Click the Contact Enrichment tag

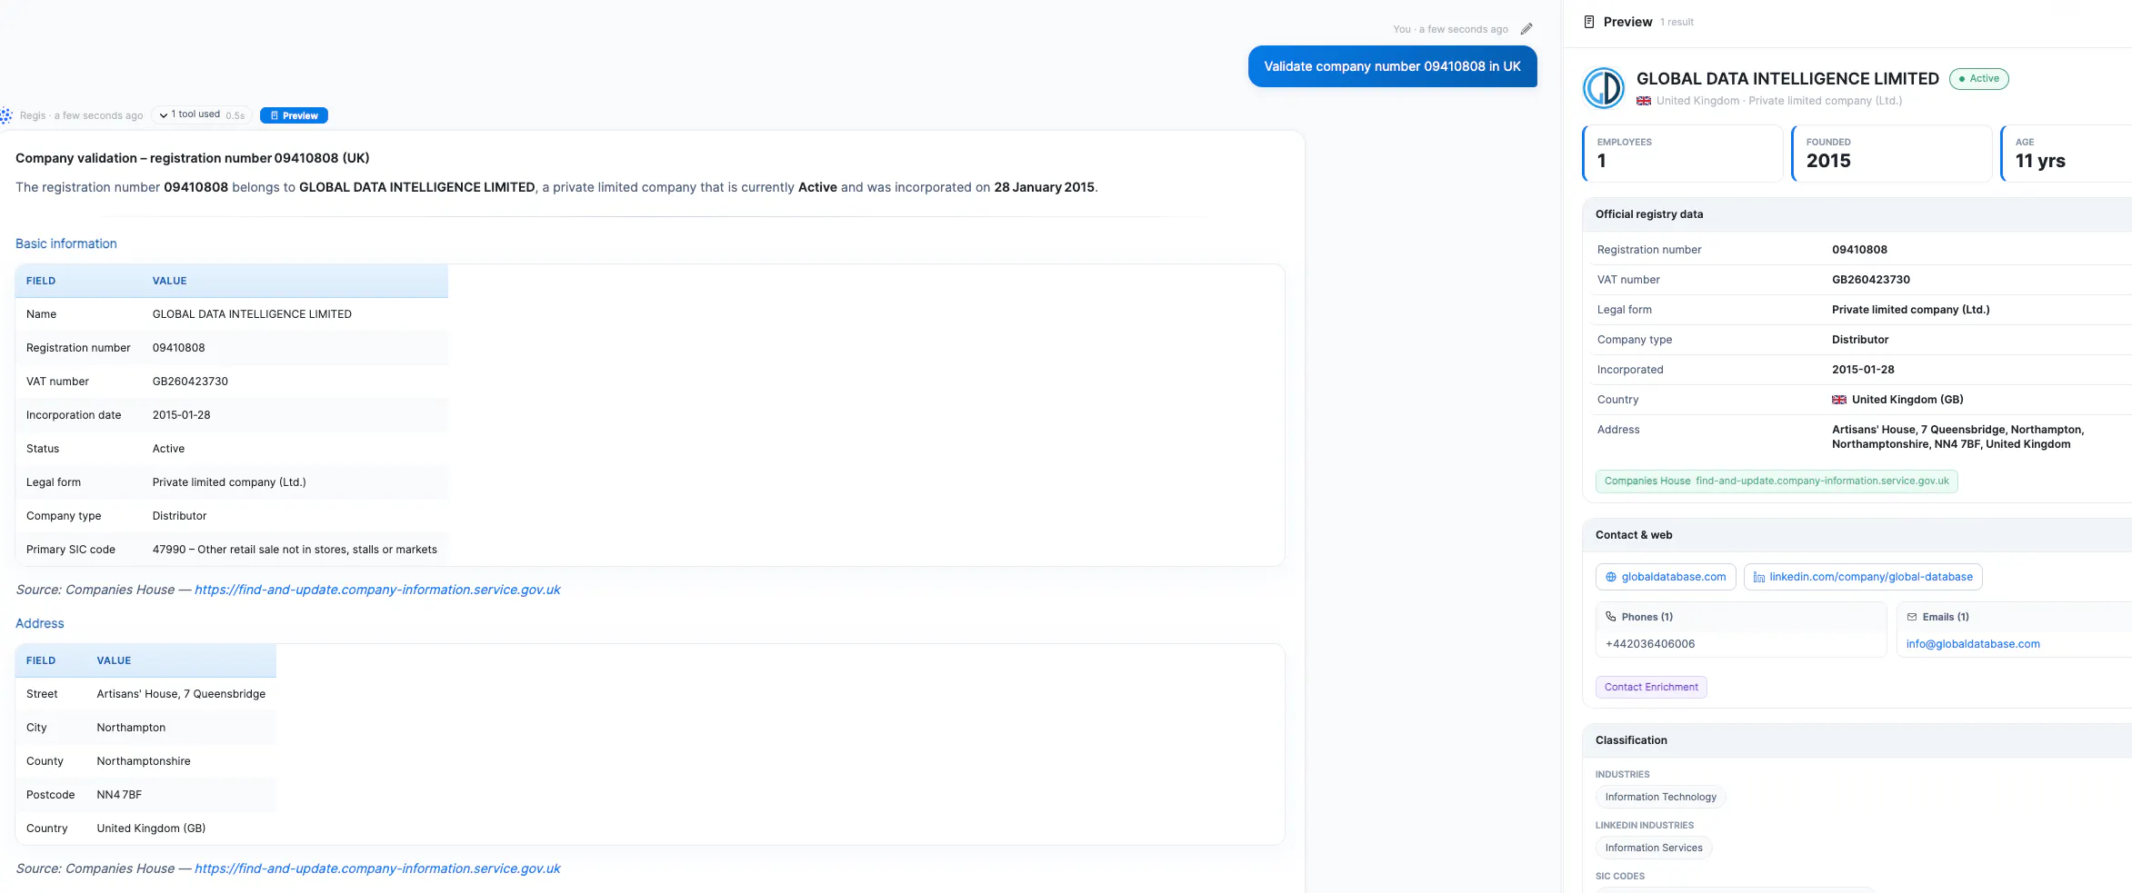1651,687
